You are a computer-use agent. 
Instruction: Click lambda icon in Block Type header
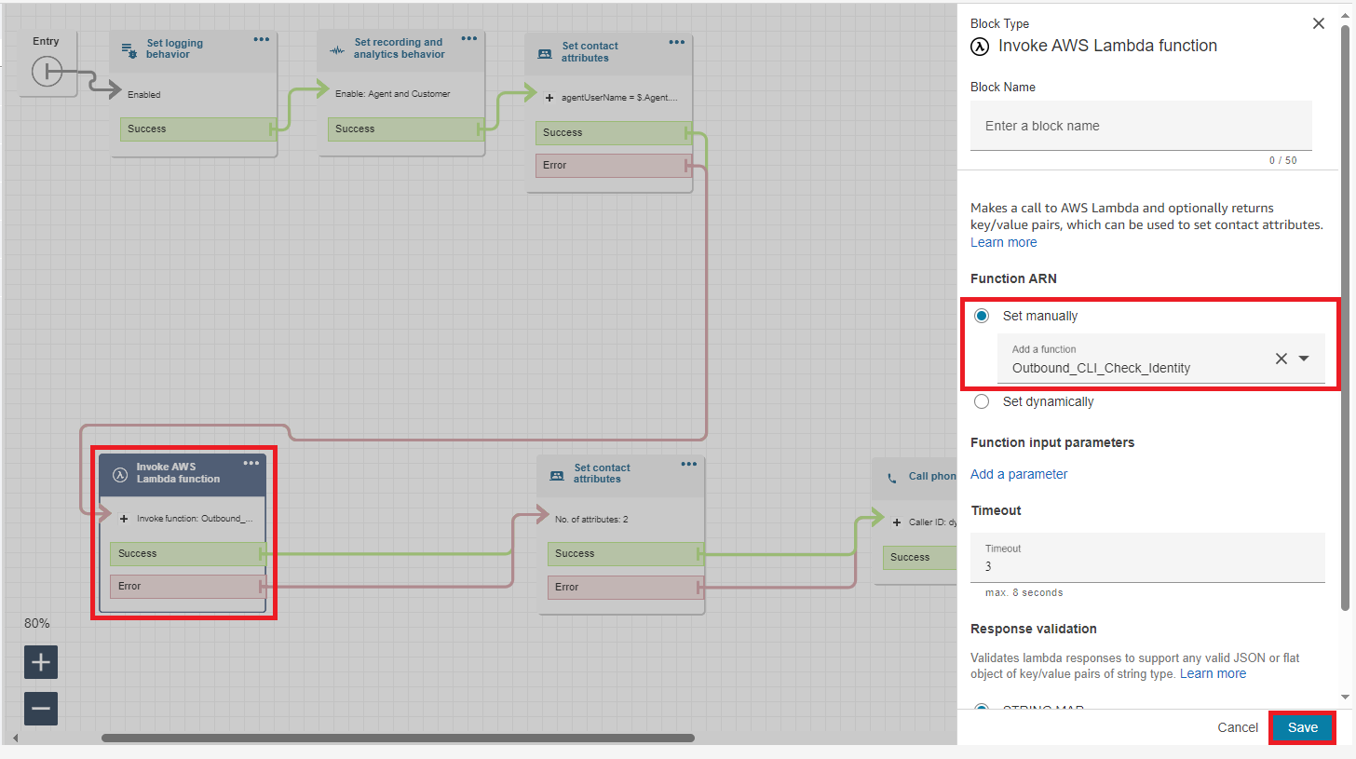point(980,46)
